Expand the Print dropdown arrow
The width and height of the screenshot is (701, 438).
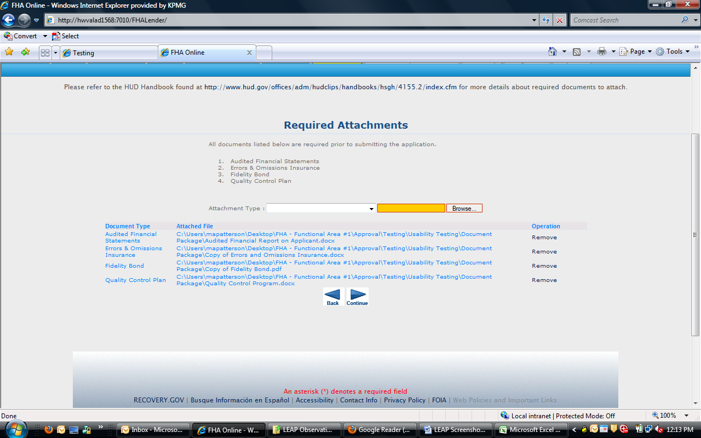(613, 51)
